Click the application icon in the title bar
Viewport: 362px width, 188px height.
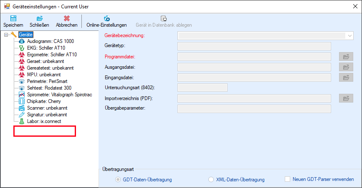click(x=7, y=6)
